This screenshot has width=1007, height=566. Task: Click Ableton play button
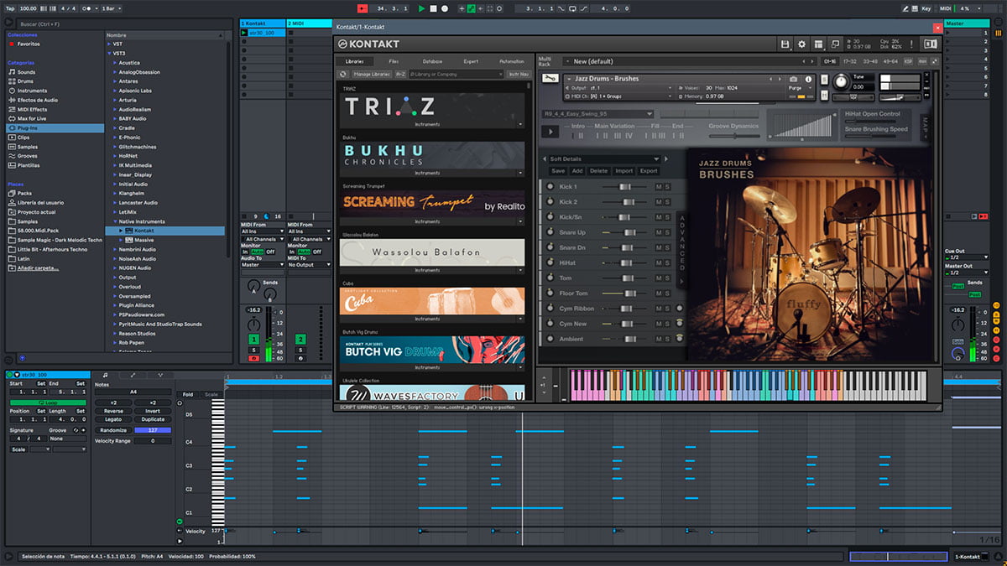click(x=422, y=8)
